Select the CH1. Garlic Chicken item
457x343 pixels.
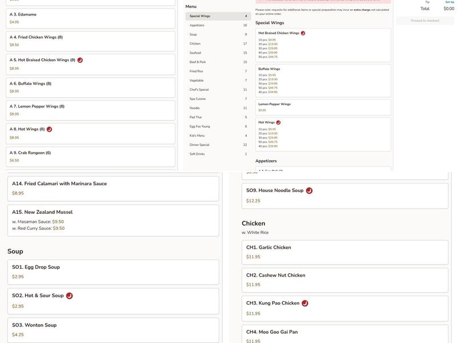pyautogui.click(x=344, y=252)
